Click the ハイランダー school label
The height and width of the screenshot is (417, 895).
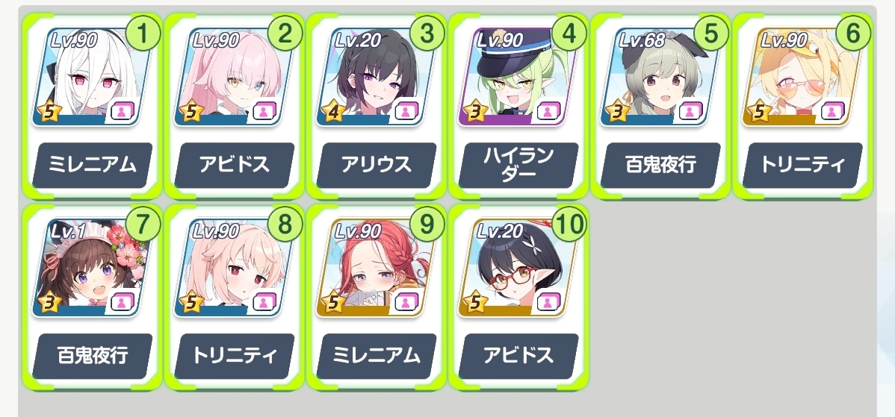point(518,165)
